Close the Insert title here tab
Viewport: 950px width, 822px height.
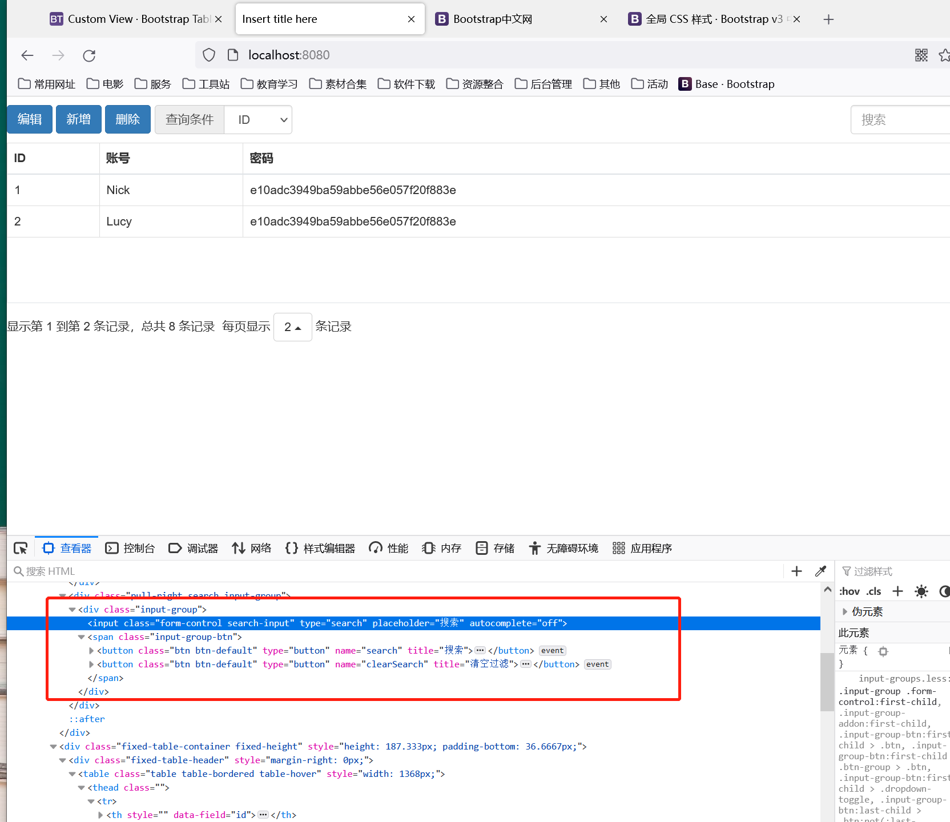(x=411, y=19)
